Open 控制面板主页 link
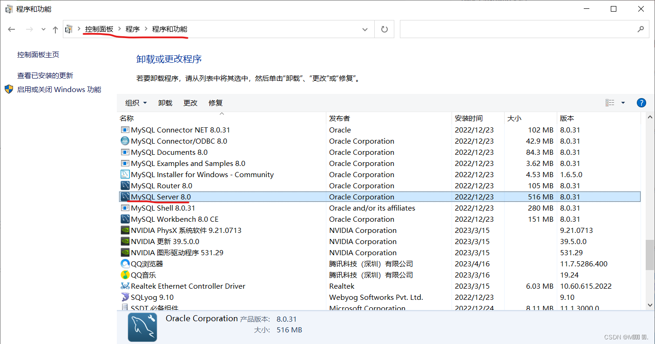Image resolution: width=655 pixels, height=344 pixels. click(38, 54)
